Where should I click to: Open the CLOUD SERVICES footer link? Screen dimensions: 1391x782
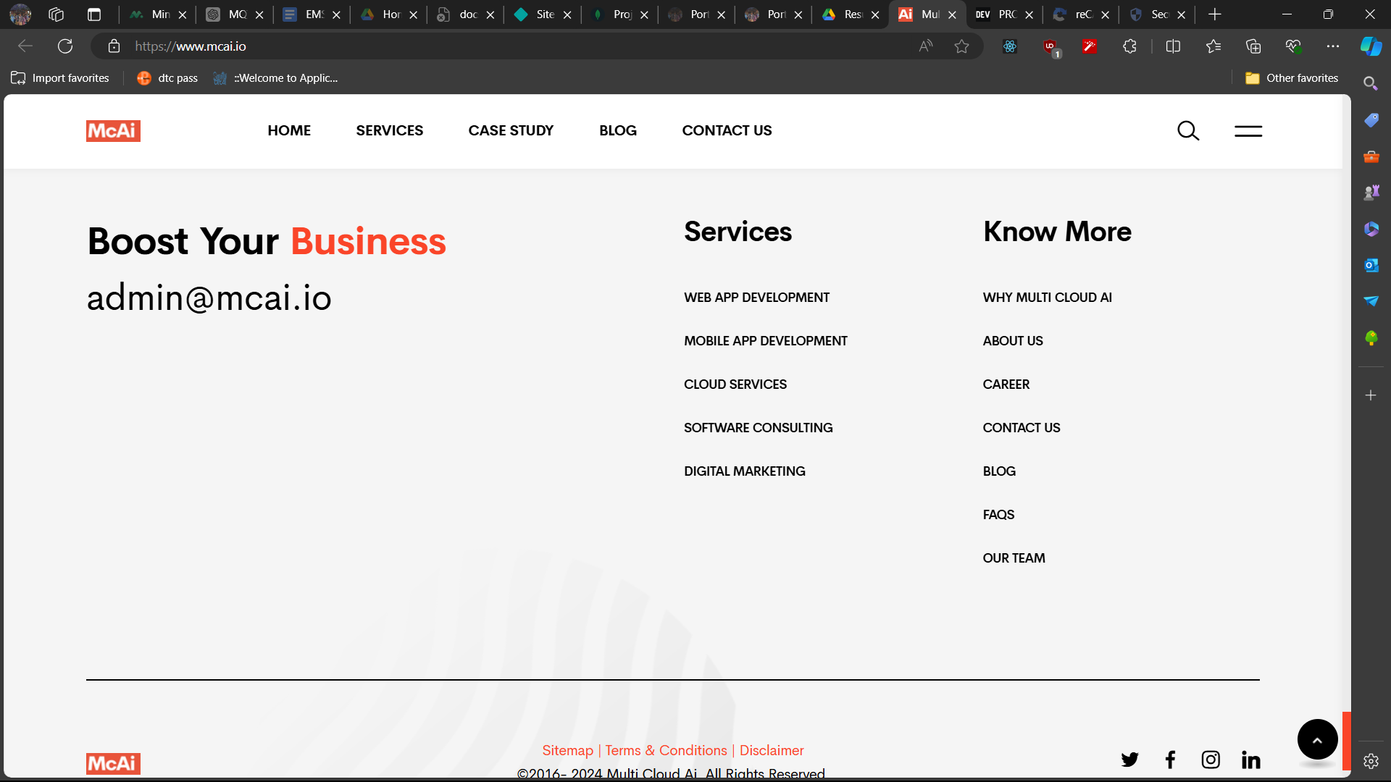coord(735,384)
